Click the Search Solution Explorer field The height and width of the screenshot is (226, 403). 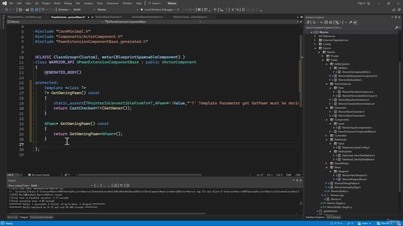tap(350, 28)
